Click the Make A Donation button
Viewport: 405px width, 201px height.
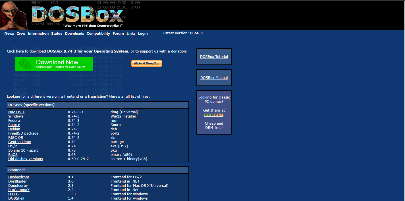click(x=146, y=63)
